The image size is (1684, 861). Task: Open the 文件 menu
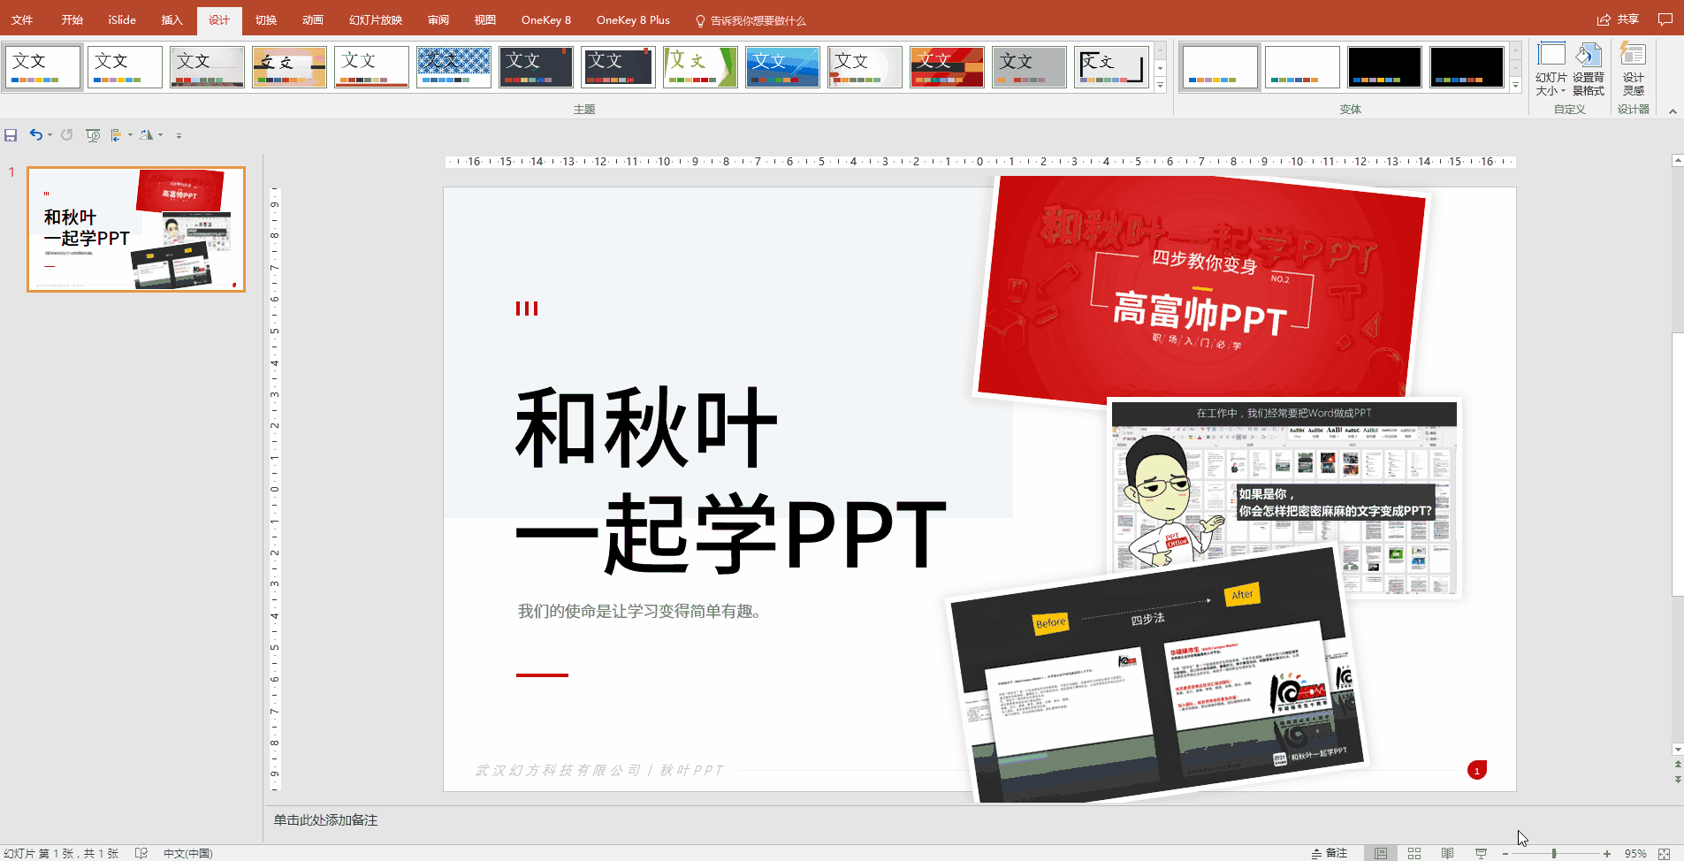tap(22, 19)
